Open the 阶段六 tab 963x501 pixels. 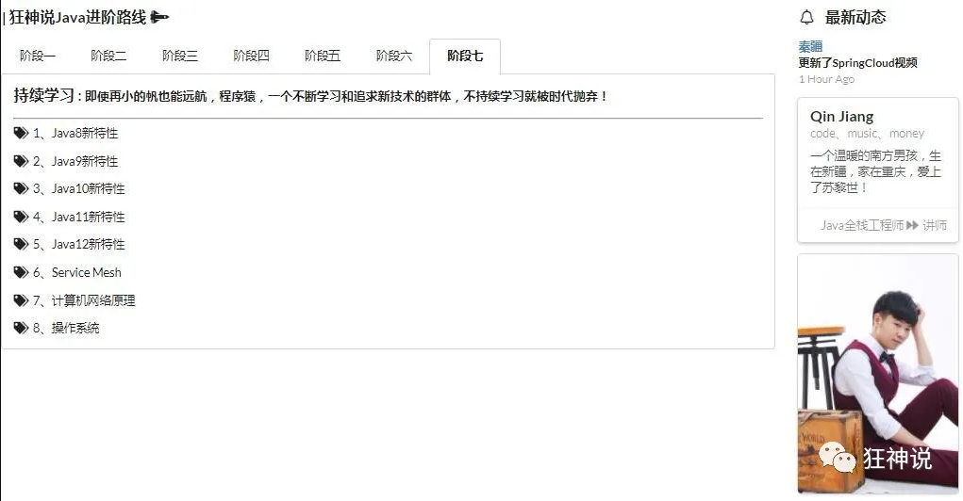(x=393, y=56)
